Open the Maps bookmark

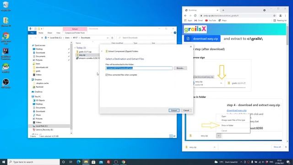coord(222,20)
